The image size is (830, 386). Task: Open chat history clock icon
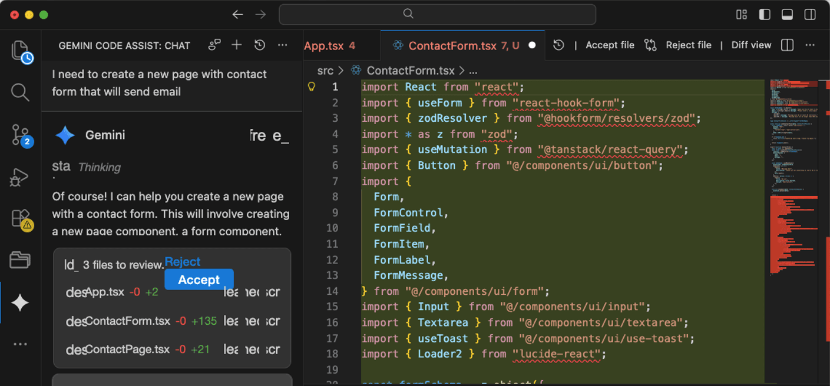pyautogui.click(x=260, y=45)
